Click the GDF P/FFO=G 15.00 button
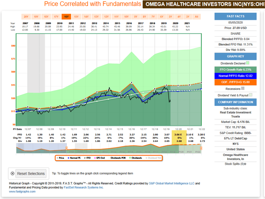Screen dimensions: 265x199 coord(236,82)
